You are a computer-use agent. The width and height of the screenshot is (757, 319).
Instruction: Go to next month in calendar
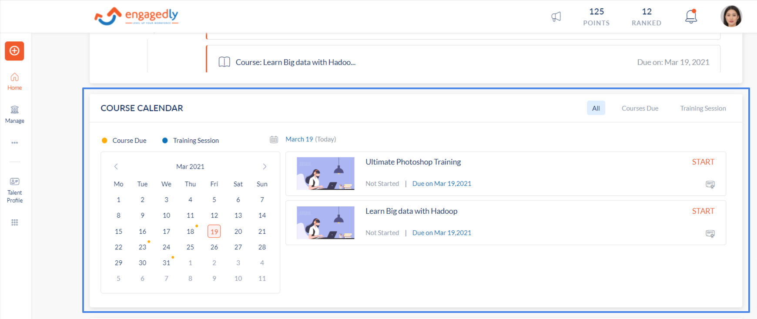pyautogui.click(x=265, y=167)
